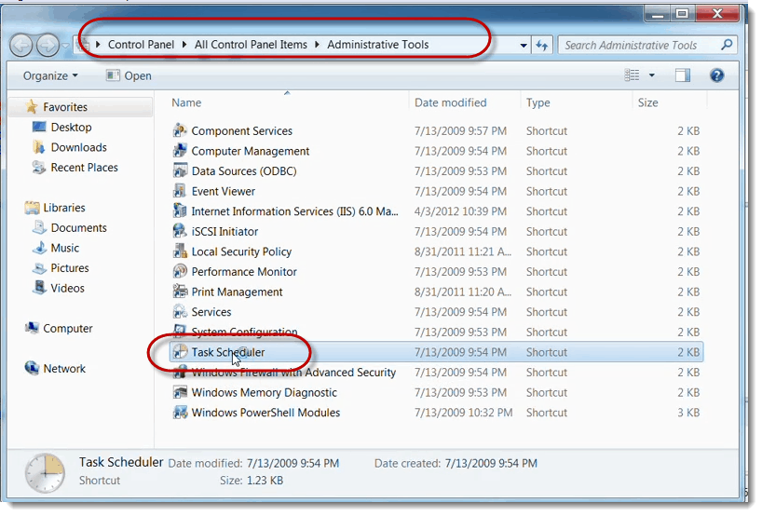Image resolution: width=762 pixels, height=516 pixels.
Task: Click the Component Services icon
Action: (181, 130)
